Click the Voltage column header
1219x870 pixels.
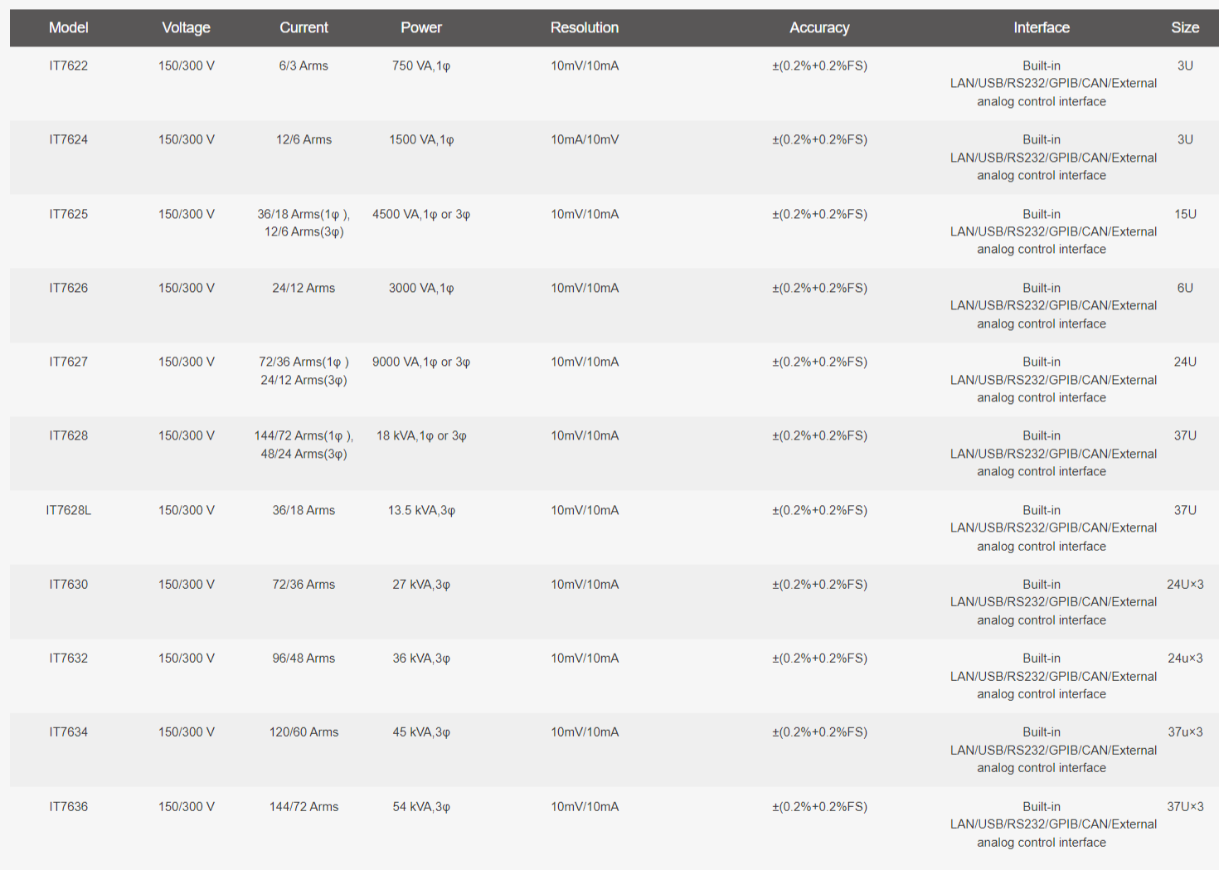[x=186, y=27]
